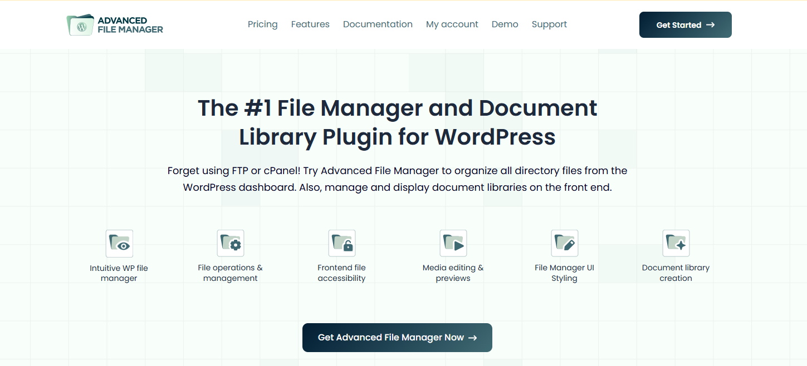Go to the Features menu item

coord(310,24)
